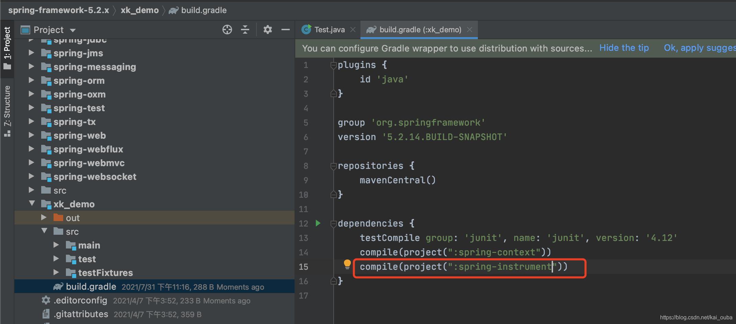This screenshot has height=324, width=736.
Task: Expand the spring-messaging module
Action: (31, 67)
